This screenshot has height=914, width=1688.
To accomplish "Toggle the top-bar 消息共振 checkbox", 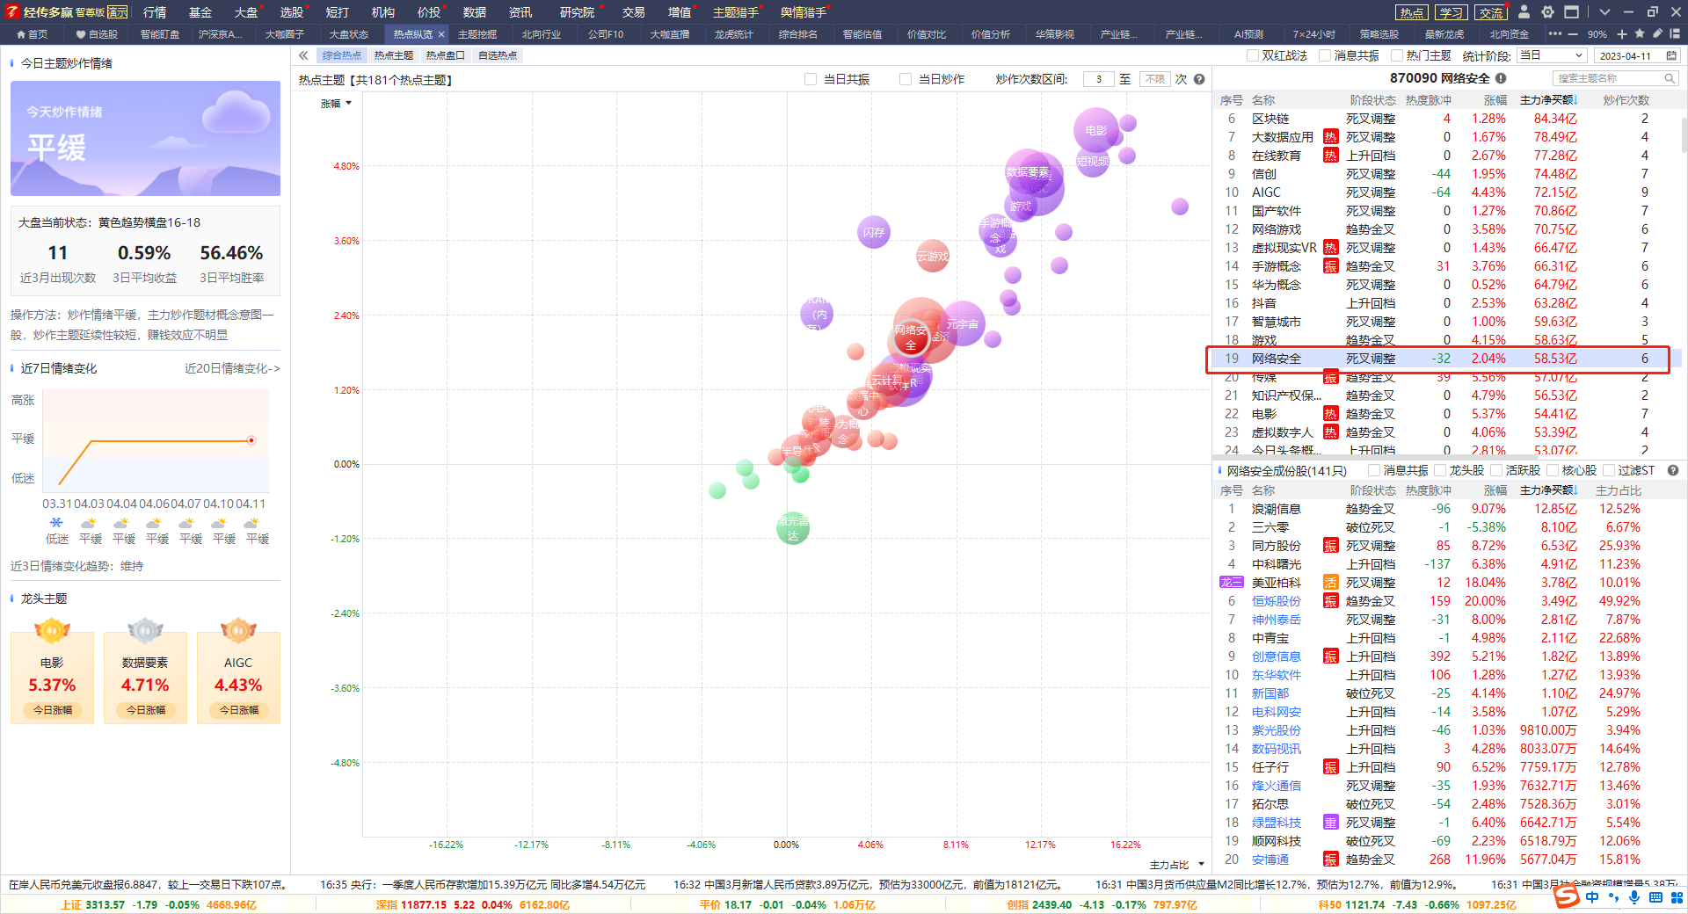I will [x=1325, y=55].
